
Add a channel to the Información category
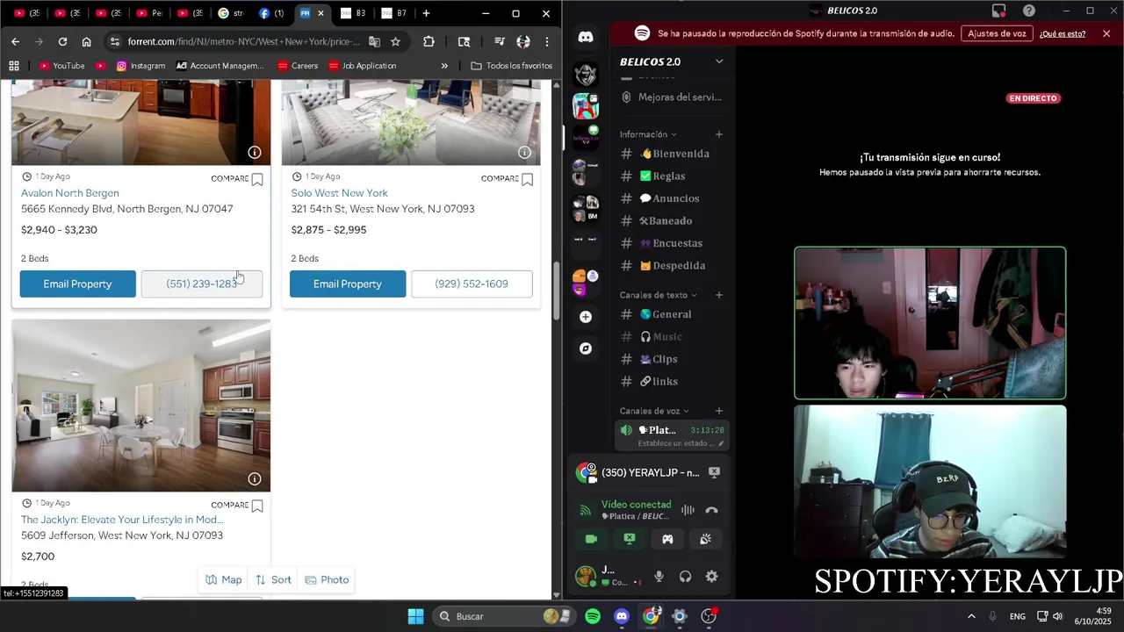719,134
